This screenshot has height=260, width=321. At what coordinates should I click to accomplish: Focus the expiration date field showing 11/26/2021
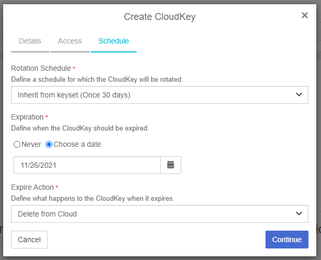tap(87, 165)
